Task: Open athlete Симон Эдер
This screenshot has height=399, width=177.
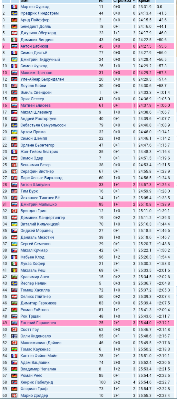Action: tap(32, 158)
